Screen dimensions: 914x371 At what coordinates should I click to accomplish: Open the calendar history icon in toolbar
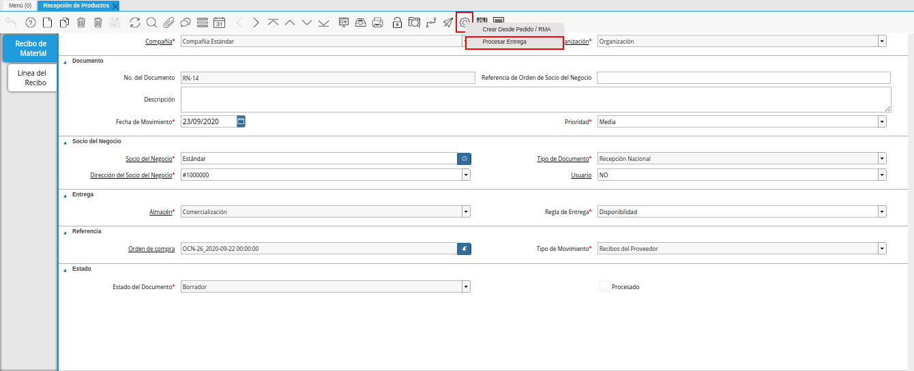[220, 23]
